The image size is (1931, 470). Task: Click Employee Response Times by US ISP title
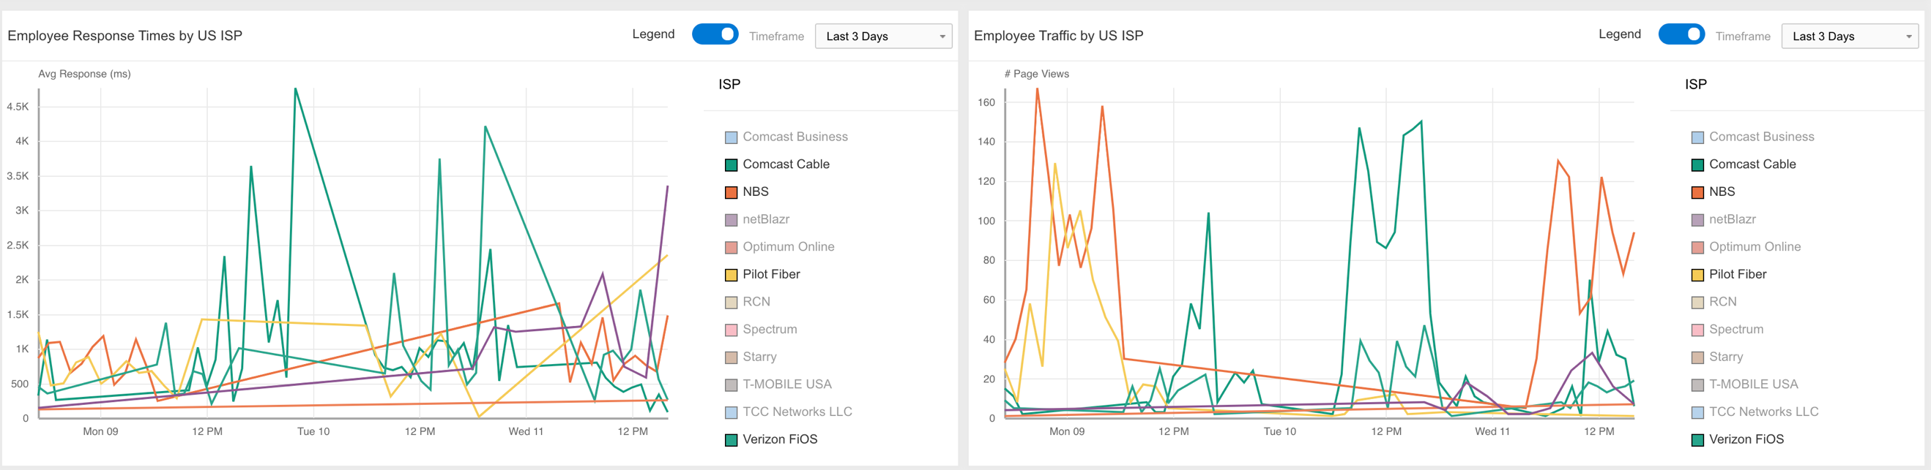click(124, 35)
